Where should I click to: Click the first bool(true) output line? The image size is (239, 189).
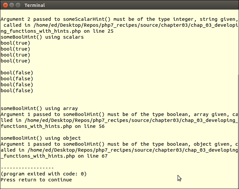pyautogui.click(x=15, y=43)
